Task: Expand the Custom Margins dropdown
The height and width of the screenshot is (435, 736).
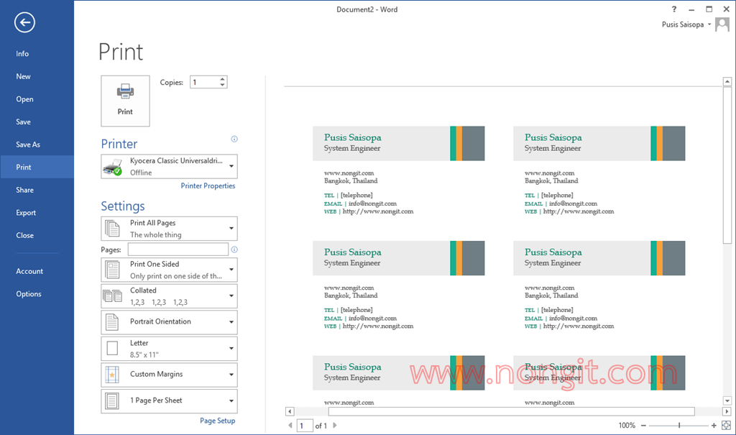Action: 231,375
